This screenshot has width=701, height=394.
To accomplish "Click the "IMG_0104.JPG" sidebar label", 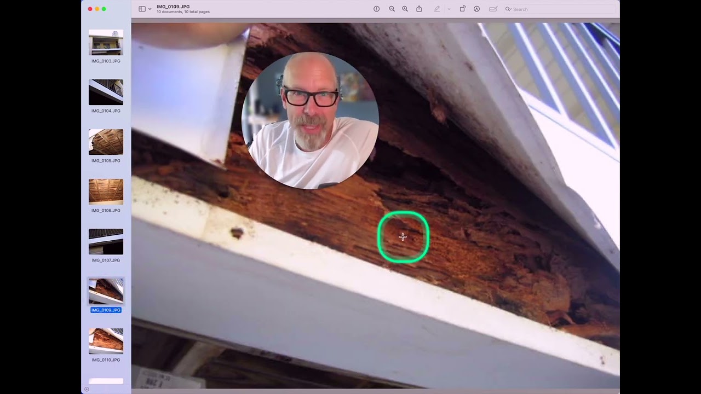I will point(106,111).
